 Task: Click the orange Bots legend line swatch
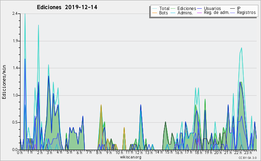pyautogui.click(x=154, y=13)
